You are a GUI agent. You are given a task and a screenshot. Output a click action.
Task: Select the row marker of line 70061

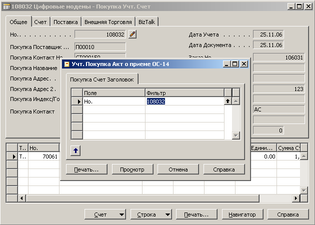pyautogui.click(x=12, y=156)
